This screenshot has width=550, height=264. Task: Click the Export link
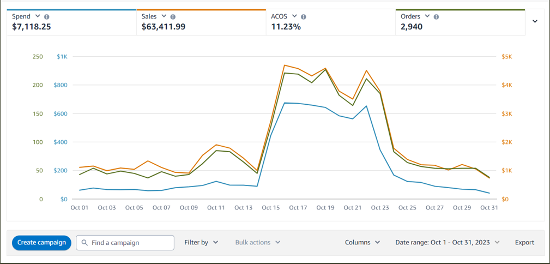tap(524, 243)
